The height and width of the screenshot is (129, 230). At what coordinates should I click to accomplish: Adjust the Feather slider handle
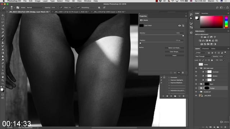point(141,43)
